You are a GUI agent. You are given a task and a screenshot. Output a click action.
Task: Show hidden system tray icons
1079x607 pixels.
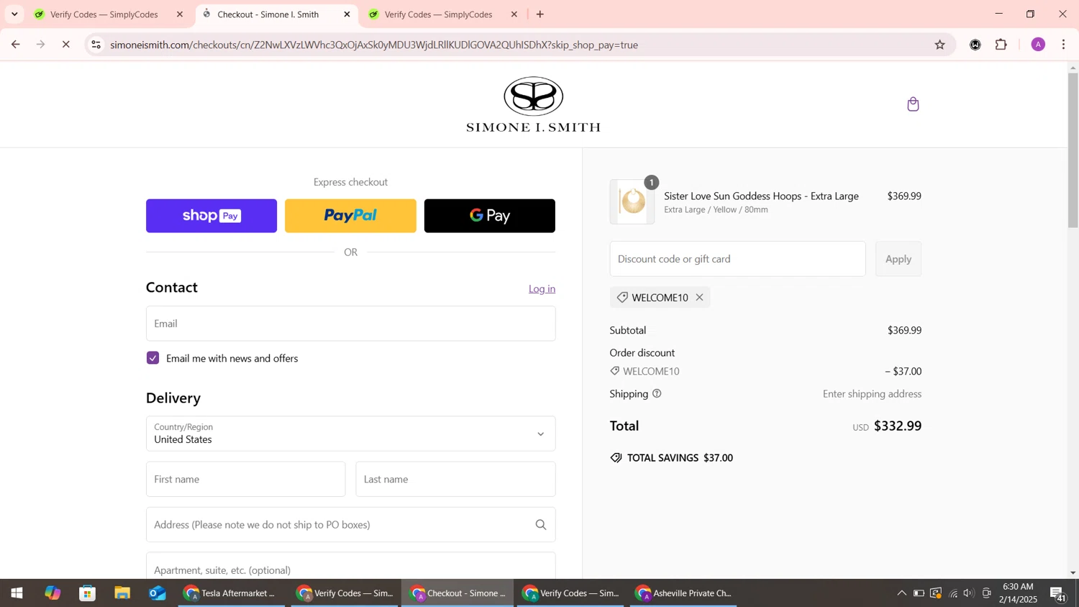[x=901, y=593]
